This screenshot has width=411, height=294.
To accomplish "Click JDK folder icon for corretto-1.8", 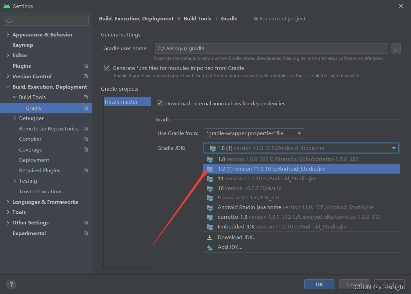I will 210,217.
